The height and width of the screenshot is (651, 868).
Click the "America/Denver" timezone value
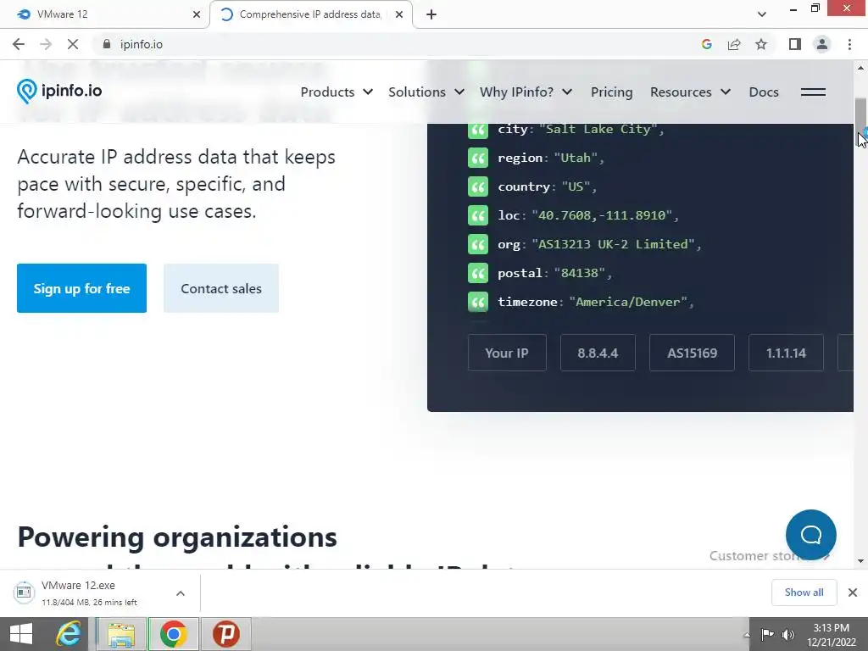628,302
